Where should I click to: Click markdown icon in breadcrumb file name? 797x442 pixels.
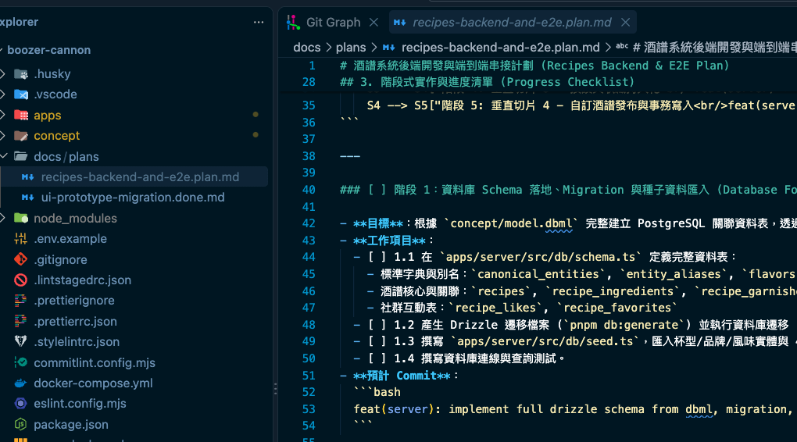point(389,48)
